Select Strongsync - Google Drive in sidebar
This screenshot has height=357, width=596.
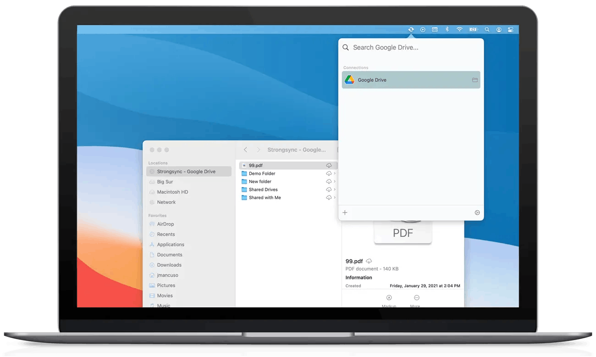click(189, 172)
